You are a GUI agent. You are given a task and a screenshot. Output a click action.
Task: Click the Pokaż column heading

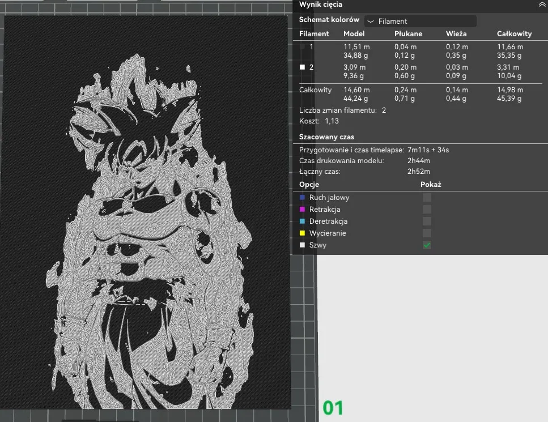pyautogui.click(x=431, y=185)
